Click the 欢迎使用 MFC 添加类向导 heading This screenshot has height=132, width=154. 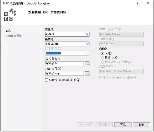[x=47, y=12]
